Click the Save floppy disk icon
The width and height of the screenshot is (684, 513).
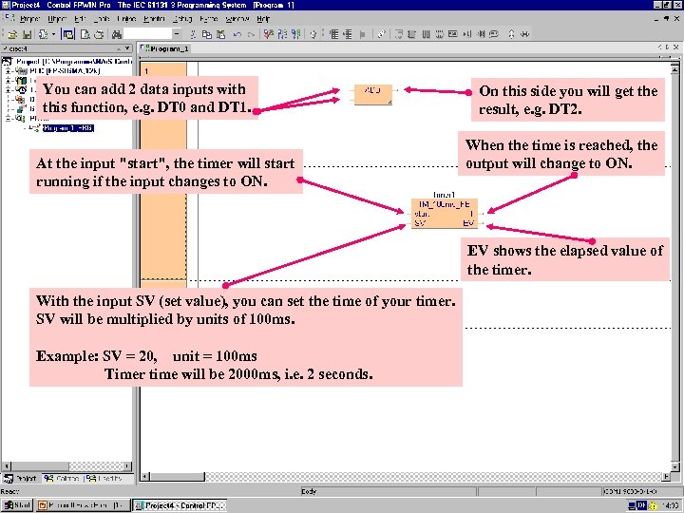(x=27, y=34)
